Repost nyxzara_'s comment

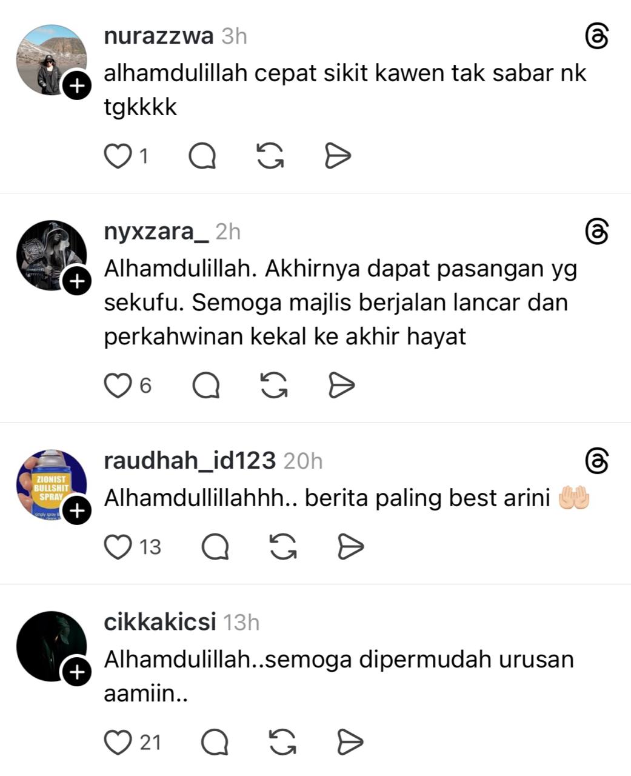(x=274, y=385)
